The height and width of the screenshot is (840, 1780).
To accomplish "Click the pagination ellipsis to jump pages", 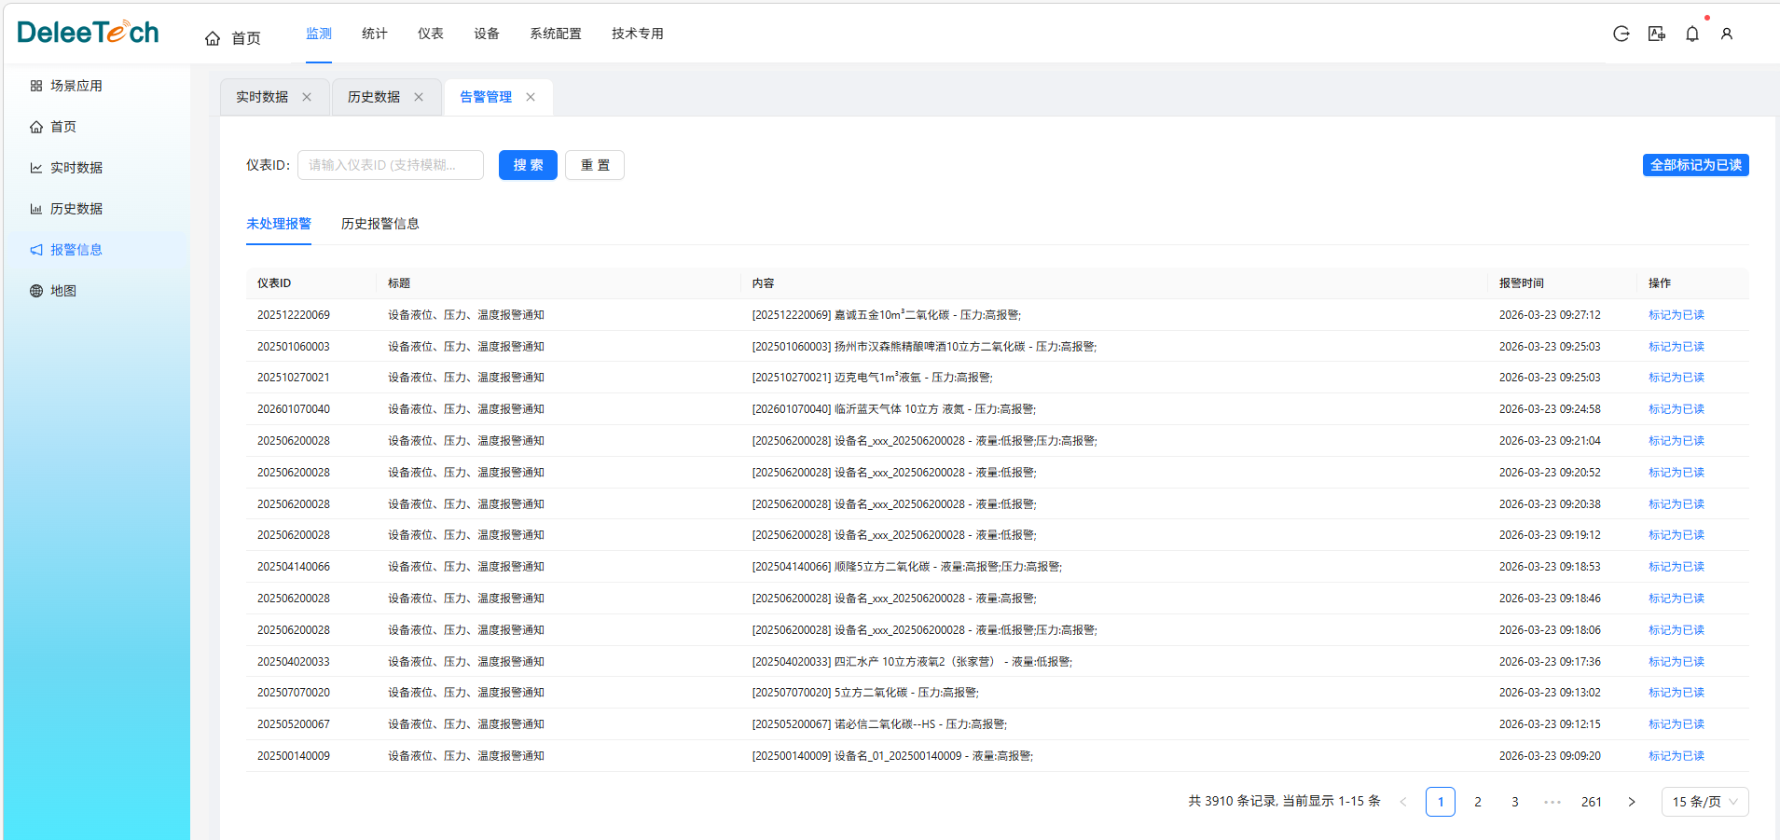I will click(1552, 802).
